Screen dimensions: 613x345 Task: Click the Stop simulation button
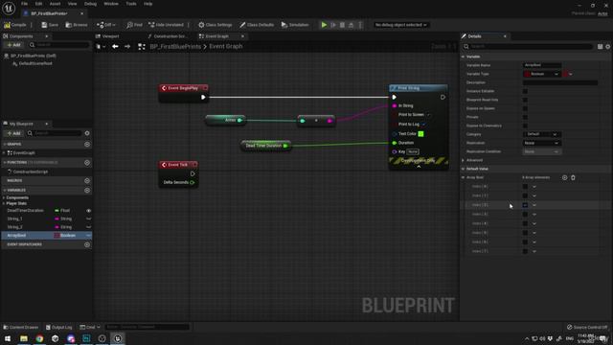[x=342, y=25]
